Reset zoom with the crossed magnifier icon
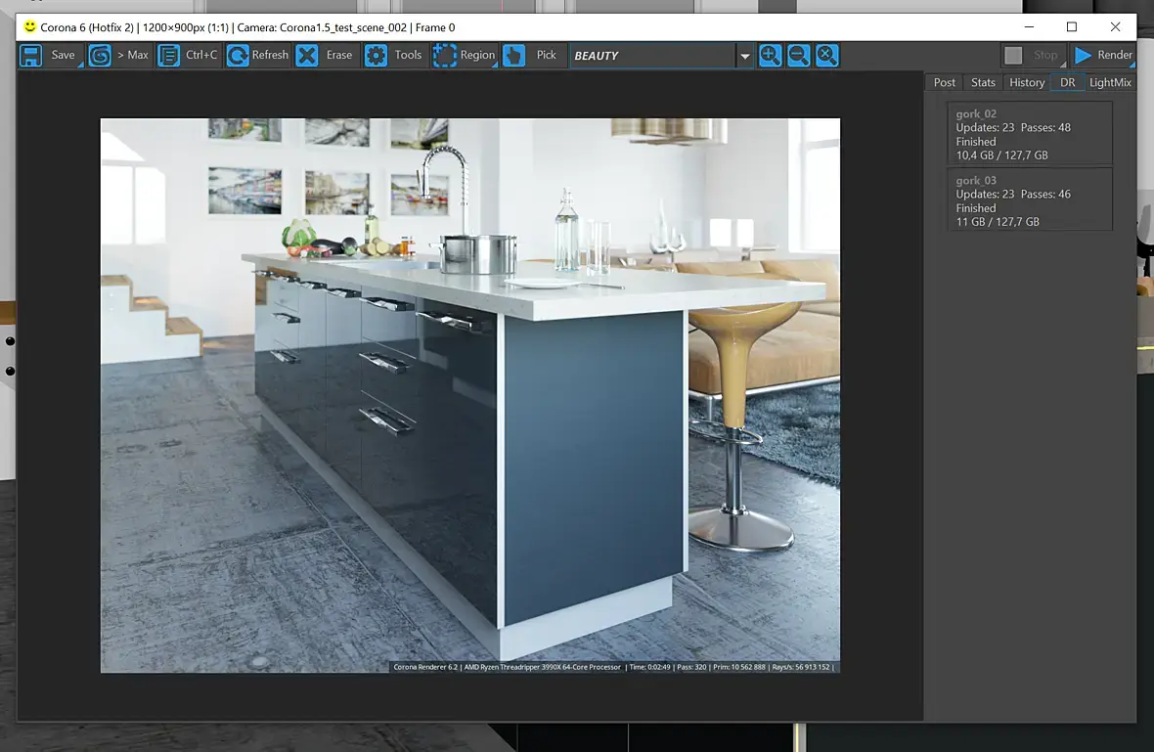1154x752 pixels. tap(827, 55)
